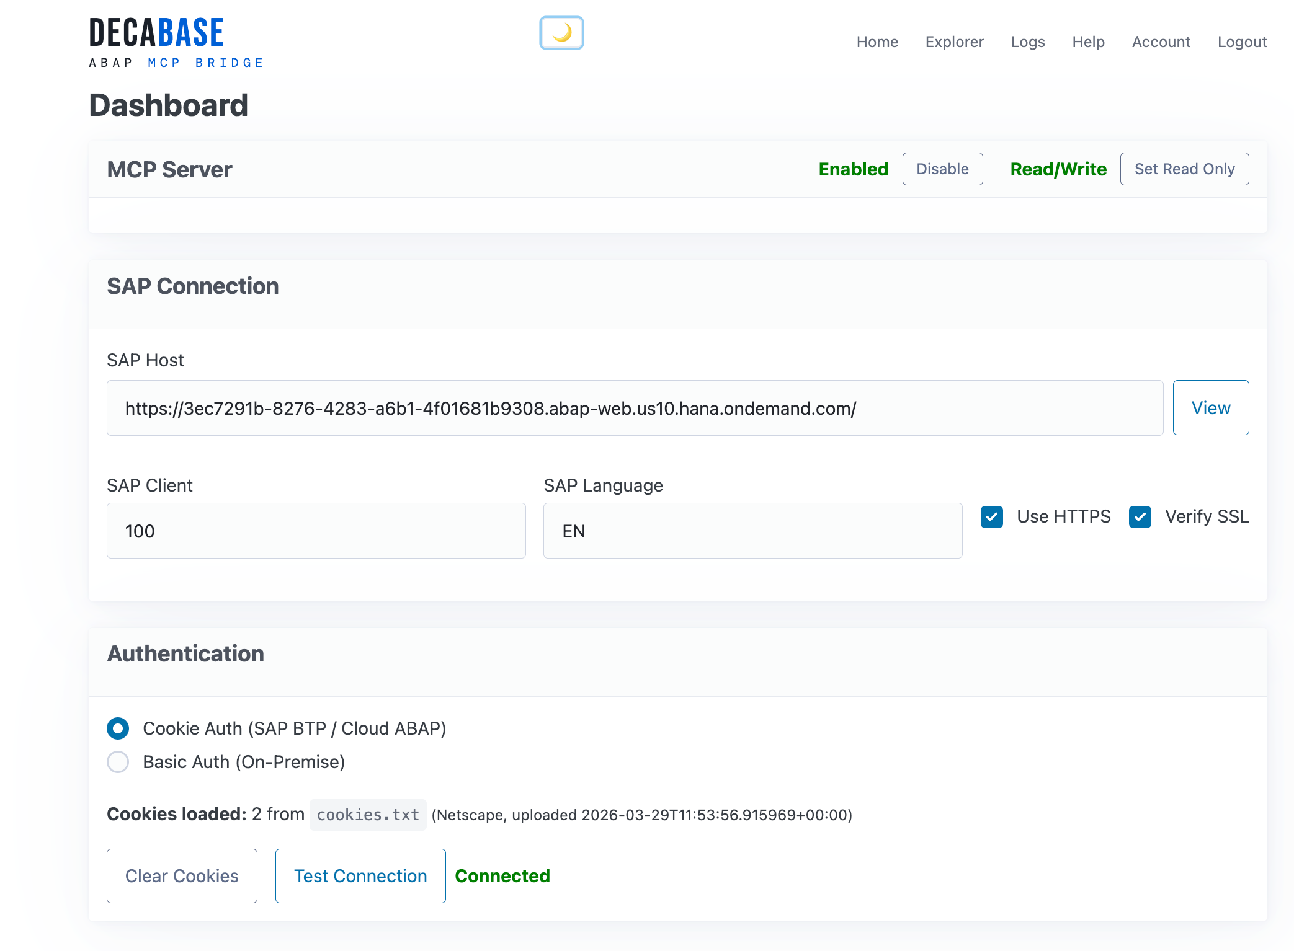Click the MCP Server section heading
This screenshot has height=951, width=1294.
click(169, 169)
